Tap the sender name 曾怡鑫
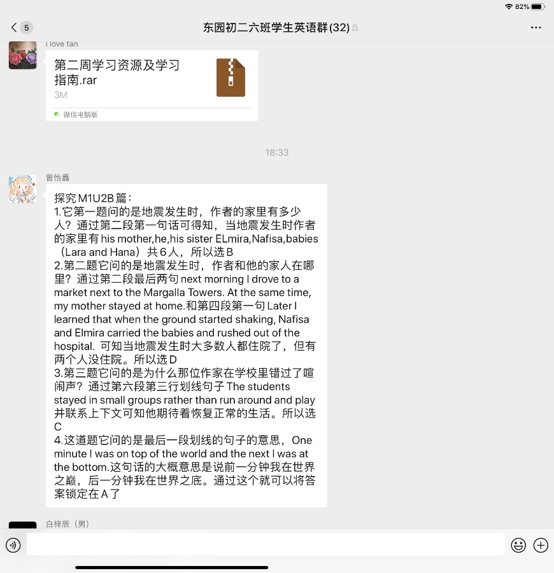 coord(58,178)
